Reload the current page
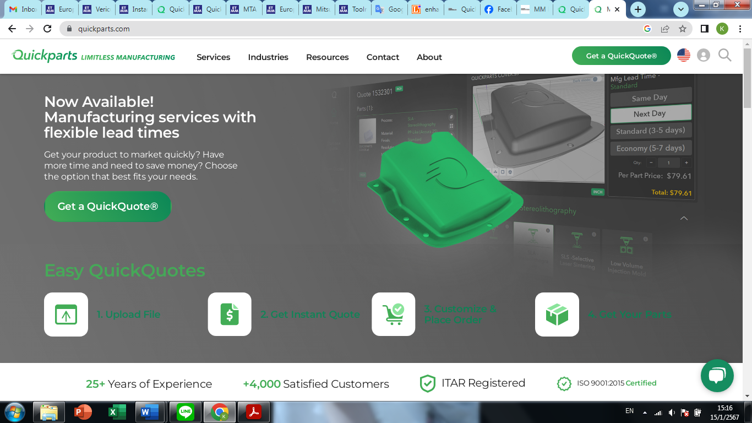Viewport: 752px width, 423px height. point(47,29)
